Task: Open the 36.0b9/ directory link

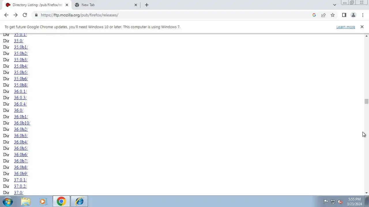Action: [x=21, y=174]
